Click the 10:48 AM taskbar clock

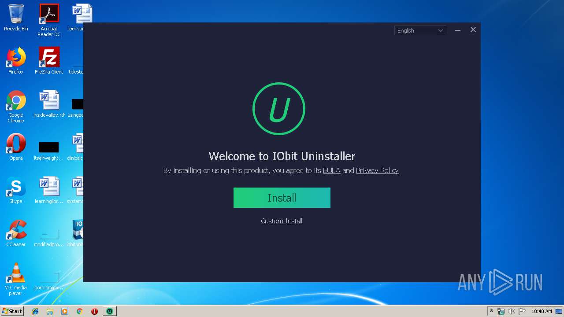(x=542, y=311)
